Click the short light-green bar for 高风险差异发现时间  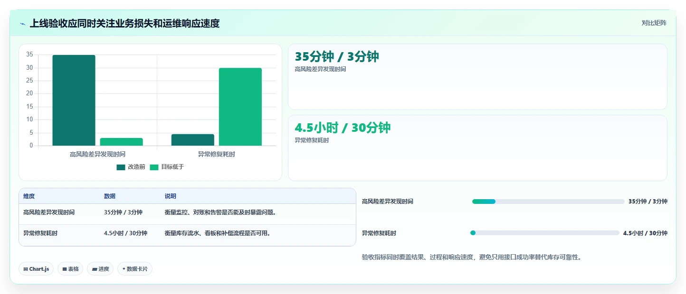122,142
